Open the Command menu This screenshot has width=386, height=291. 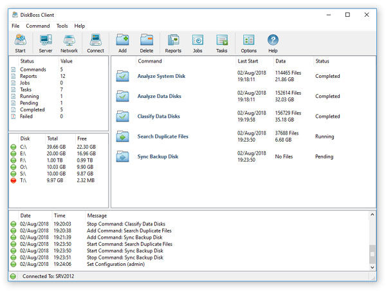click(x=38, y=26)
